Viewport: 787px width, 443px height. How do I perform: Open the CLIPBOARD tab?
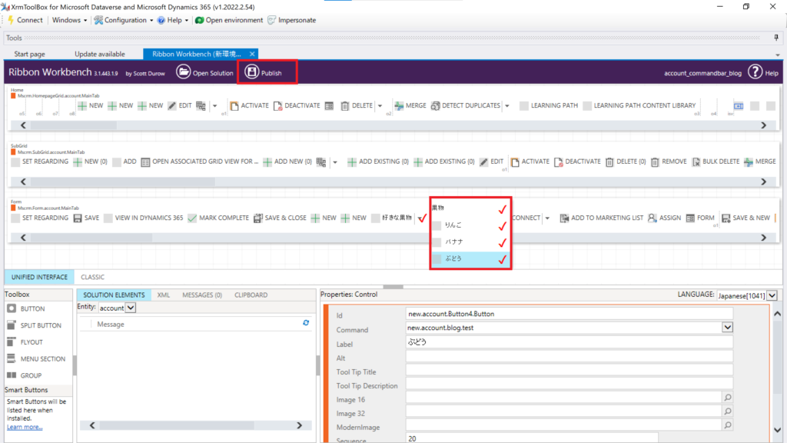coord(251,295)
